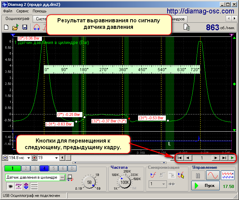This screenshot has height=200, width=239.
Task: Jump to the first frame
Action: pos(180,158)
